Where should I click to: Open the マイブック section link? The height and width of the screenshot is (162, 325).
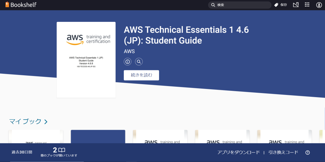[x=28, y=121]
